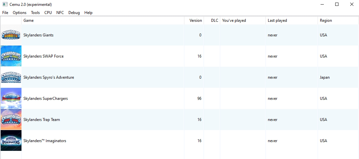Click the Skylanders Imaginators game icon
The image size is (359, 159).
[x=11, y=140]
